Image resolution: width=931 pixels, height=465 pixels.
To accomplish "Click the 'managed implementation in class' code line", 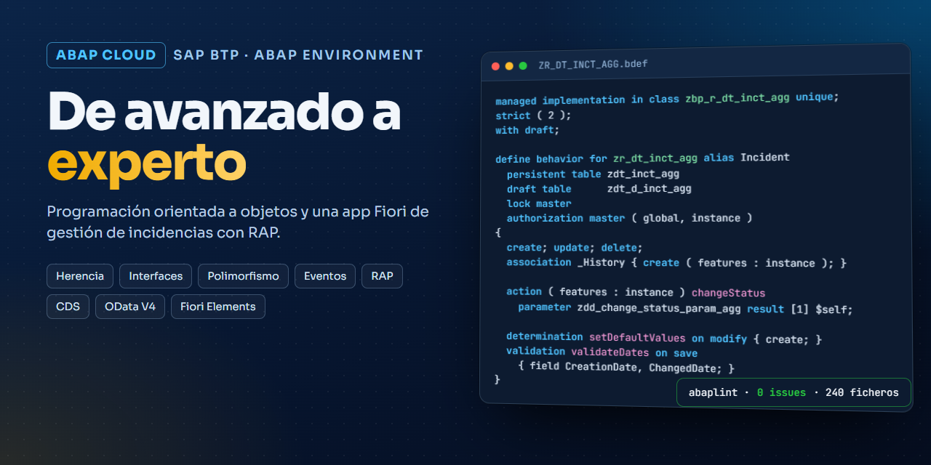I will 667,98.
